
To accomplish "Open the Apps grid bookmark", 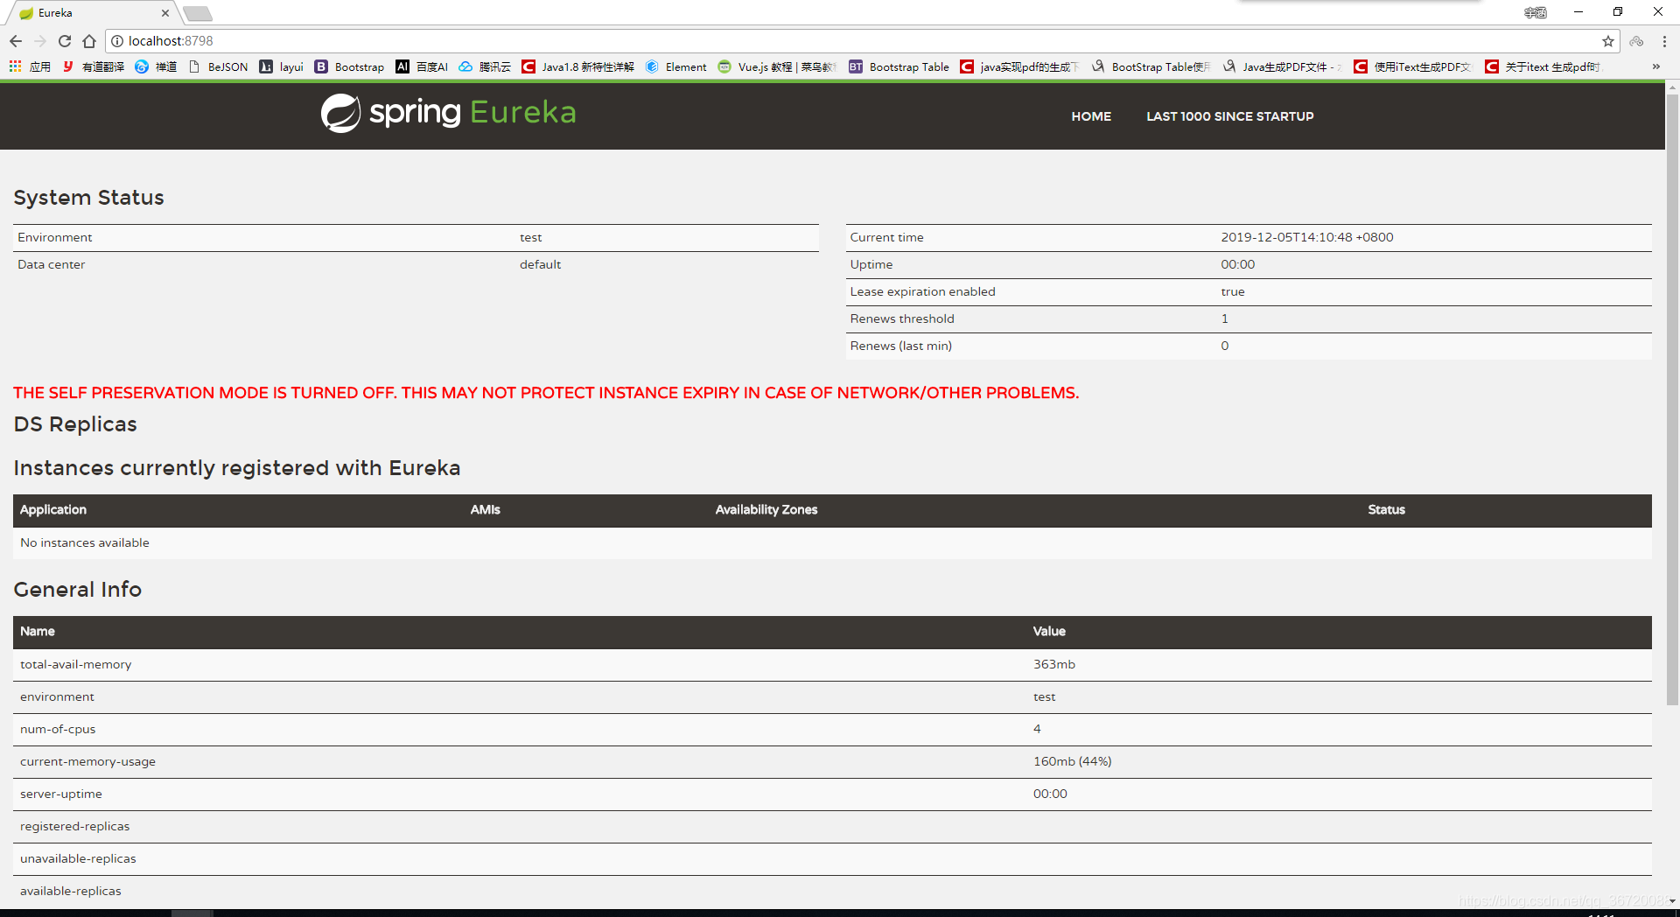I will tap(30, 66).
